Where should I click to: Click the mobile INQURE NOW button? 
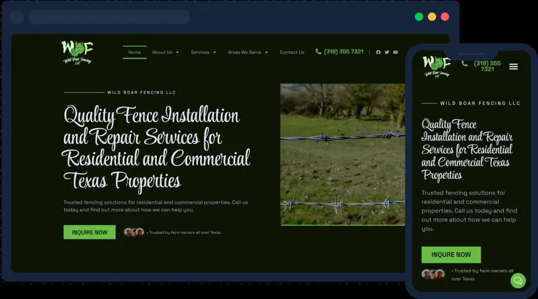coord(451,254)
